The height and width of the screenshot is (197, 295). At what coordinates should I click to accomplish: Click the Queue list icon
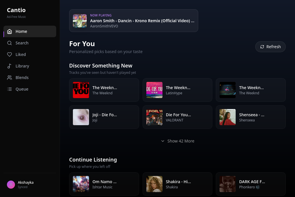(x=10, y=89)
